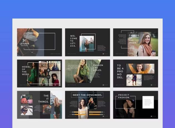175x128 pixels.
Task: Open the Letiava title slide thumbnail
Action: coord(39,42)
